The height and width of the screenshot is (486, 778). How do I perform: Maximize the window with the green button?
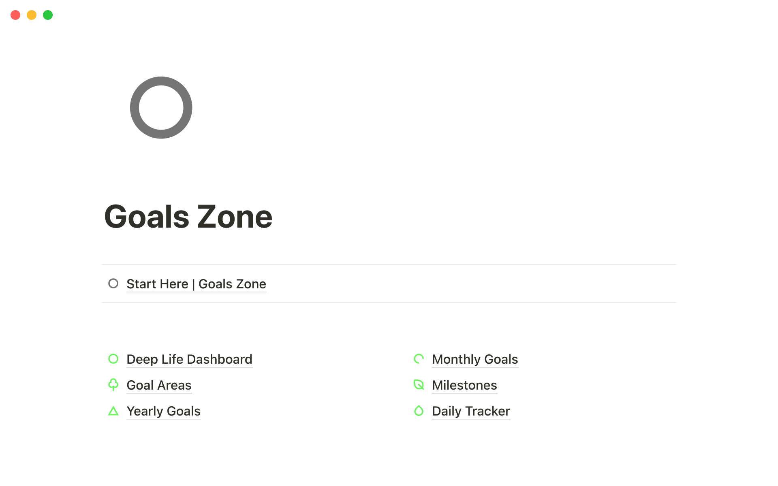point(48,15)
